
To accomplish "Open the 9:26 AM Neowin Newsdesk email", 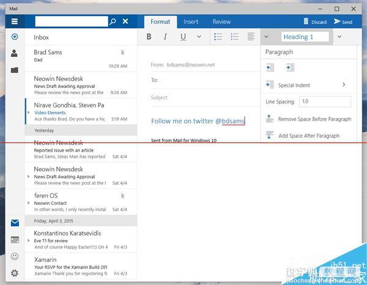I will click(x=81, y=85).
